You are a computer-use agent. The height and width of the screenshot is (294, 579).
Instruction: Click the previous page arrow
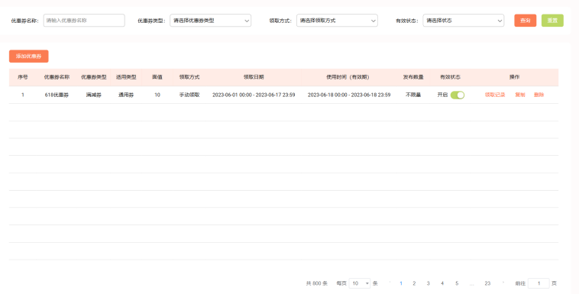pyautogui.click(x=390, y=283)
